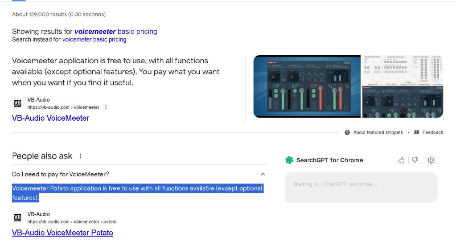Image resolution: width=456 pixels, height=245 pixels.
Task: Open the People also ask options menu
Action: pos(81,156)
